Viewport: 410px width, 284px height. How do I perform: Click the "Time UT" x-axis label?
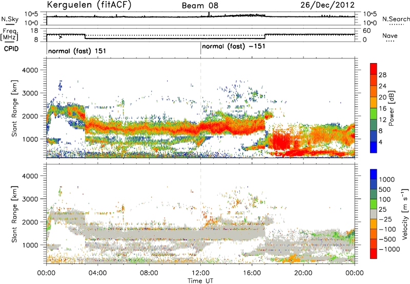[200, 281]
